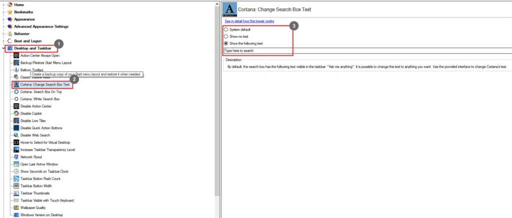Viewport: 512px width, 218px height.
Task: Click the Appearance icon
Action: 10,19
